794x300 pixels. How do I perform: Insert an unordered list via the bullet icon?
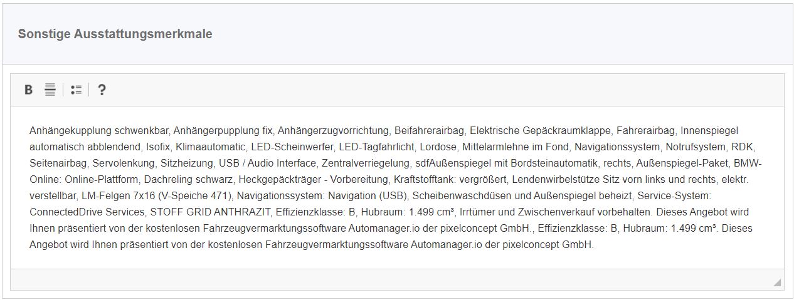click(76, 90)
